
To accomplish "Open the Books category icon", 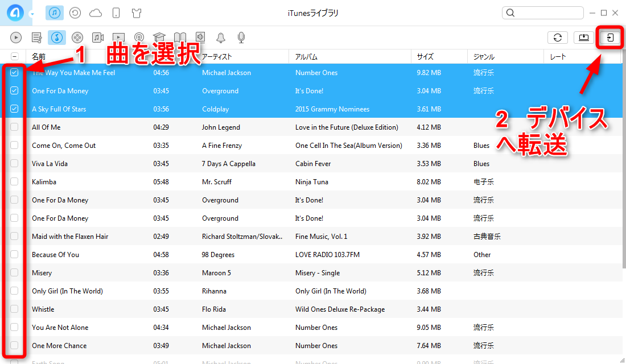I will [180, 38].
